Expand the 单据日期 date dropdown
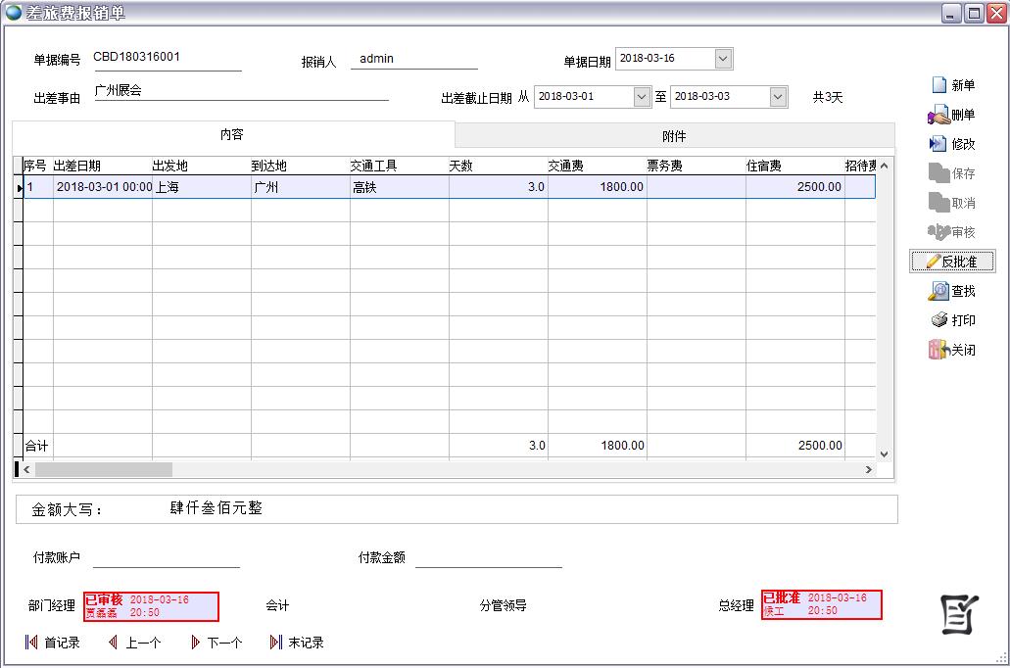Screen dimensions: 1010x668 (723, 59)
